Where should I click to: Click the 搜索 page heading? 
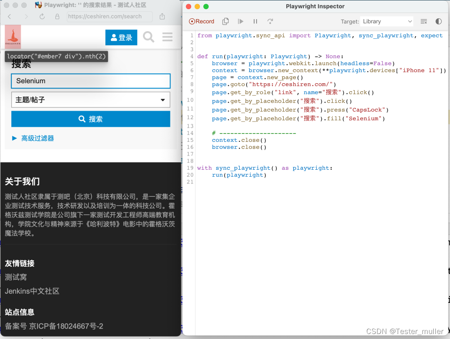(21, 64)
